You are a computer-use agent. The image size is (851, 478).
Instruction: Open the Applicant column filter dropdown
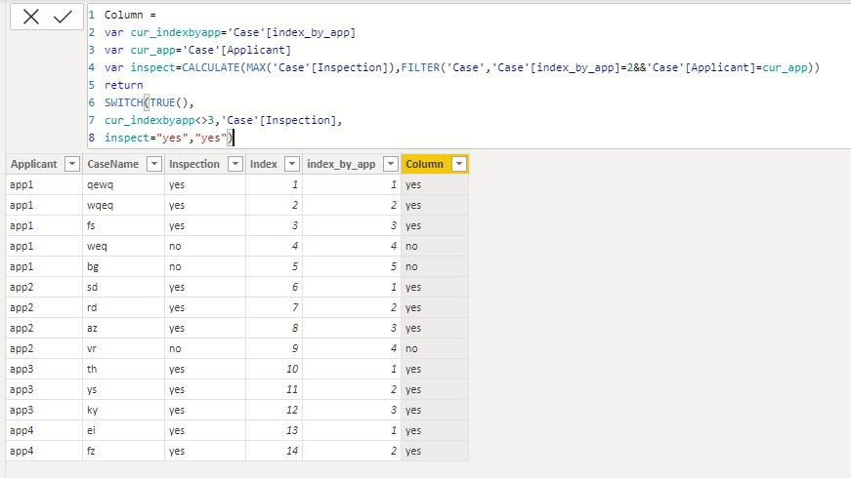coord(72,164)
